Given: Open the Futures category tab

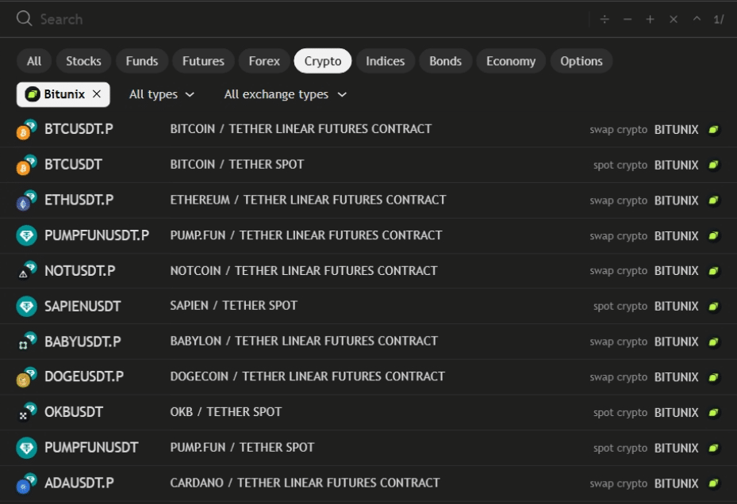Looking at the screenshot, I should [x=203, y=61].
